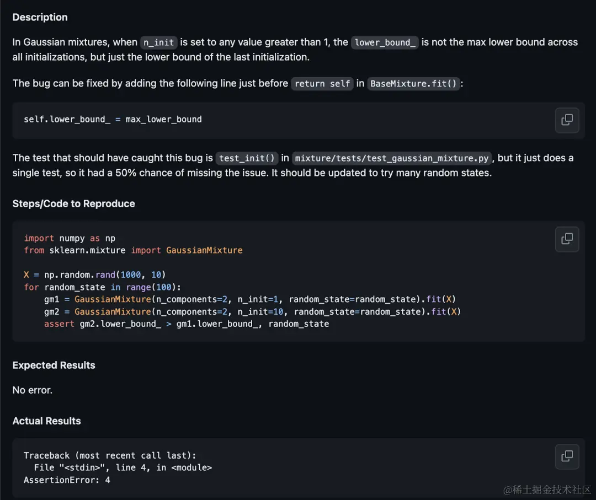Click 'from sklearn.mixture import GaussianMixture' line

[x=133, y=251]
